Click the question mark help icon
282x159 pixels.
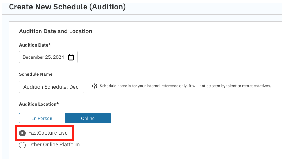pos(94,86)
